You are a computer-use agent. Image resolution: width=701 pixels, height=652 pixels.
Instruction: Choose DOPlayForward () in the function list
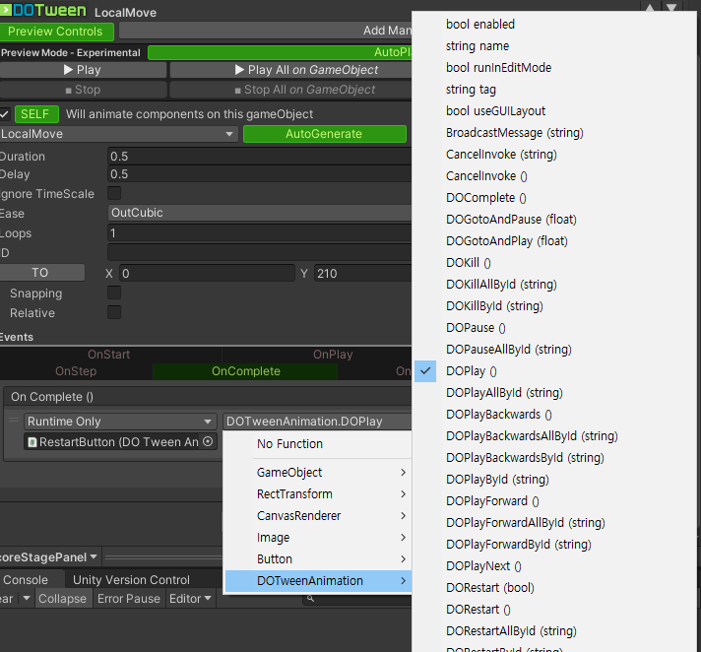[492, 501]
